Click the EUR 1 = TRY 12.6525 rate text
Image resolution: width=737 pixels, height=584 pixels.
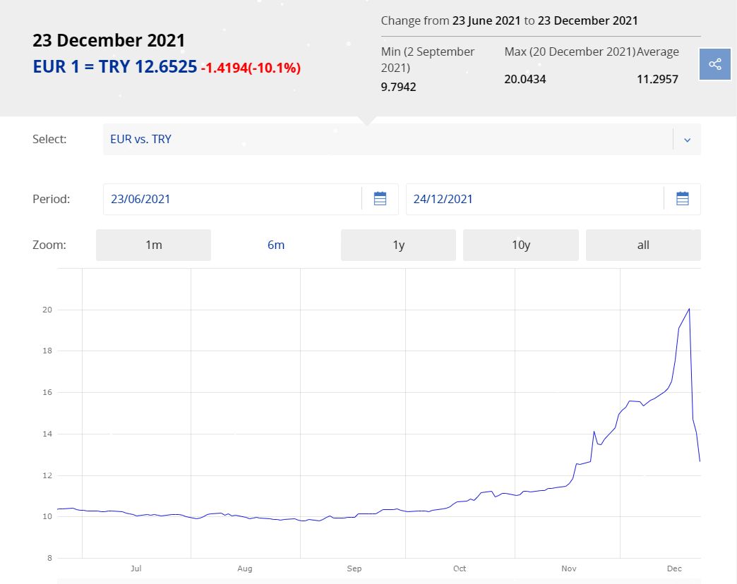coord(114,68)
